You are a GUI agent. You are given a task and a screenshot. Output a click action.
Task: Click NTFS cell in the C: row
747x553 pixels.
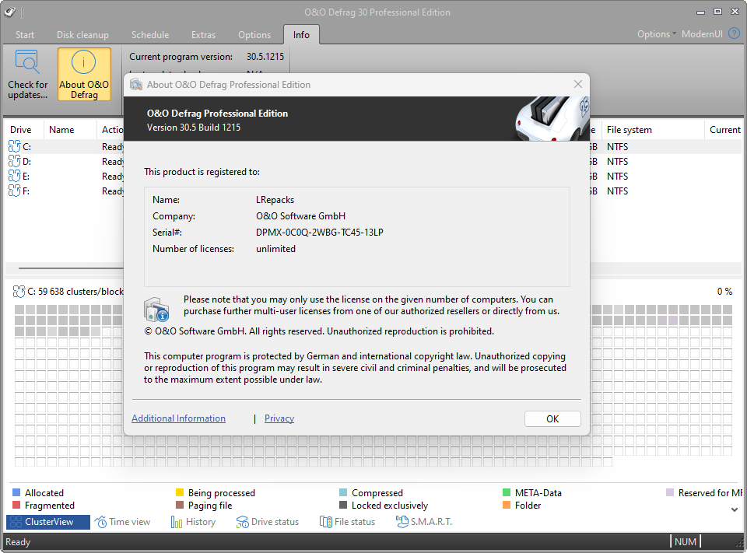pos(617,147)
